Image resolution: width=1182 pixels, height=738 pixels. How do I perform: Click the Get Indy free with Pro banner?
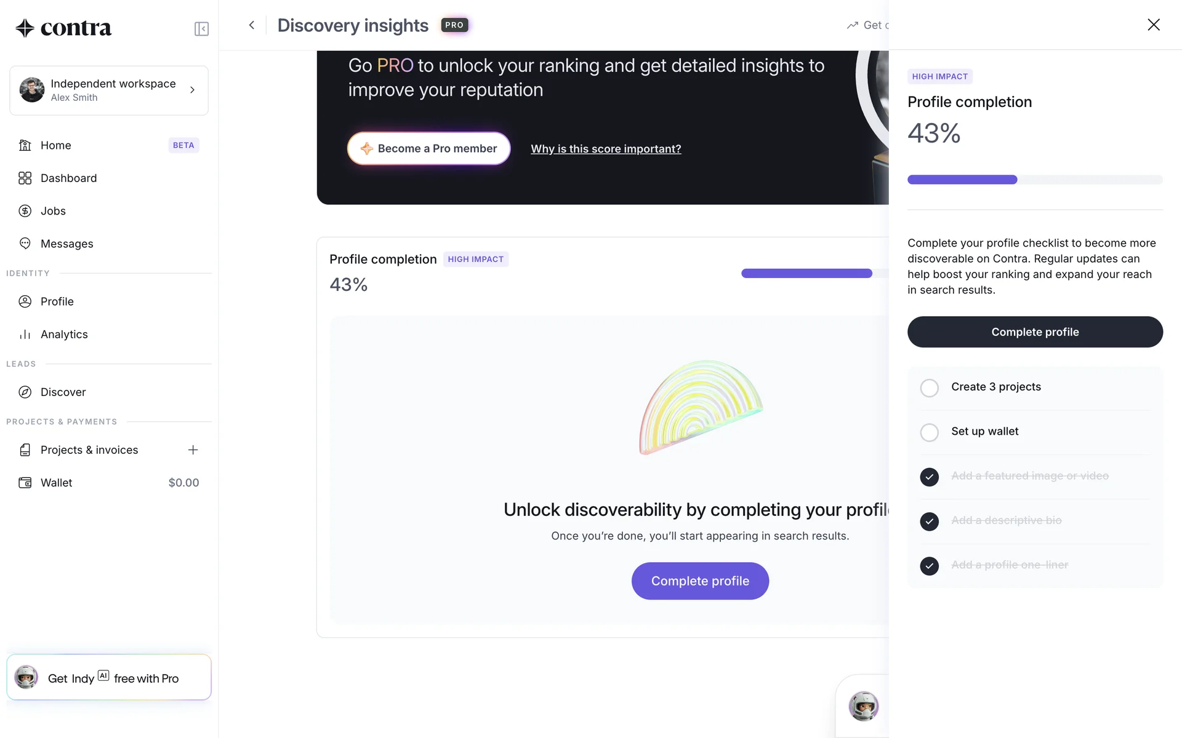[x=109, y=678]
